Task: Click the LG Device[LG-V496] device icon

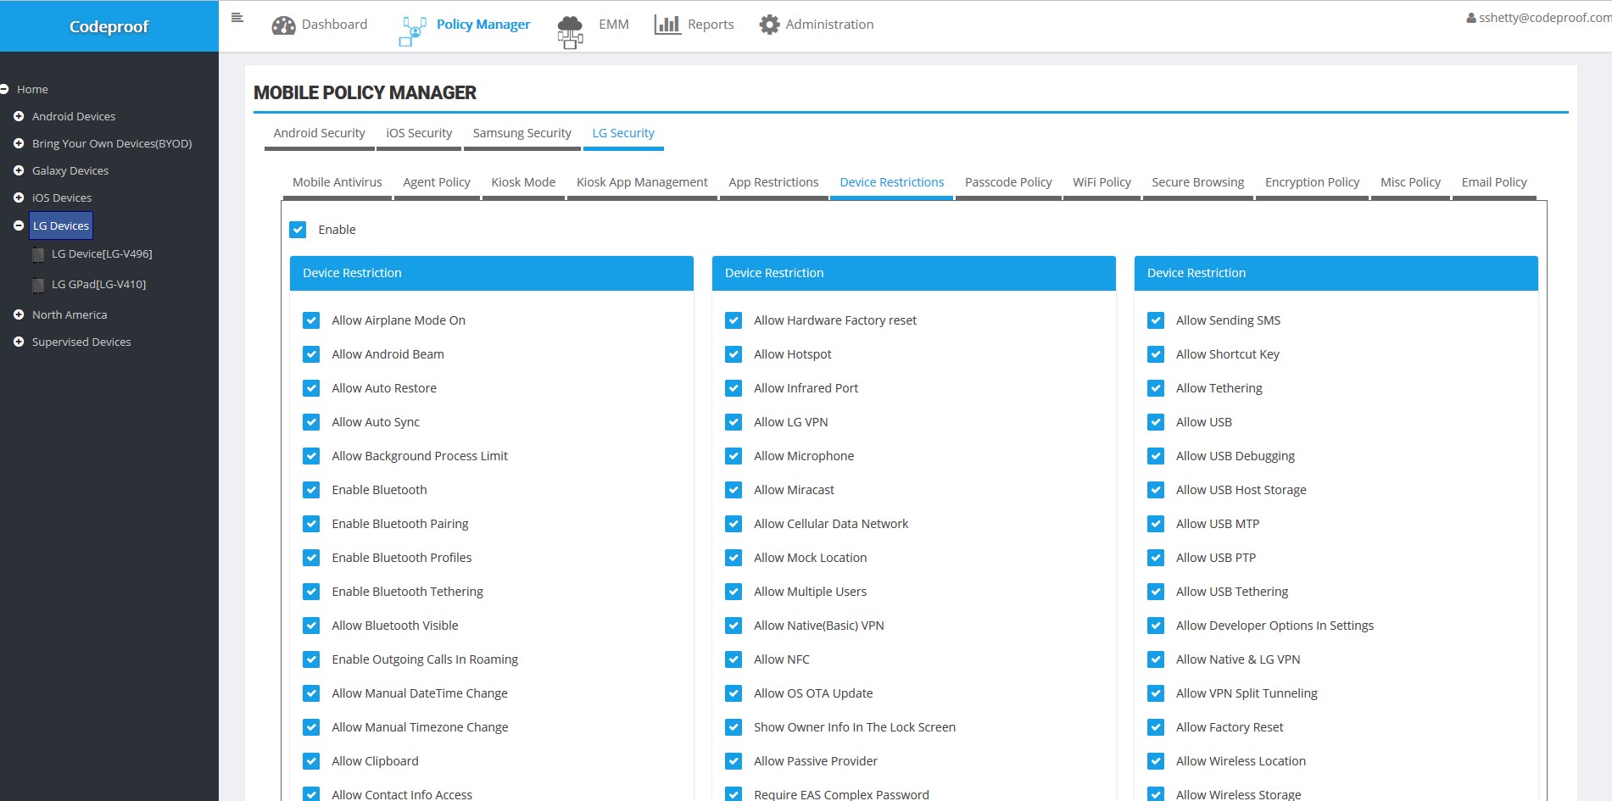Action: pyautogui.click(x=38, y=254)
